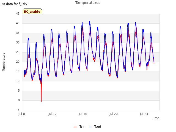Select the BC_arable annotation label
The width and height of the screenshot is (176, 132).
click(32, 11)
